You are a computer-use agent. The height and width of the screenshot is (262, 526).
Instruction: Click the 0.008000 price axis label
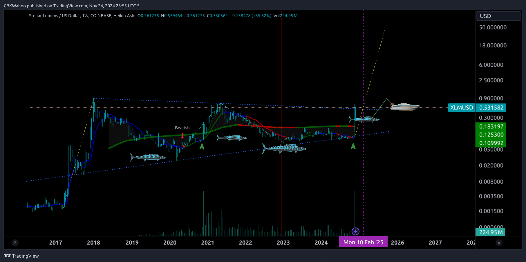click(491, 182)
